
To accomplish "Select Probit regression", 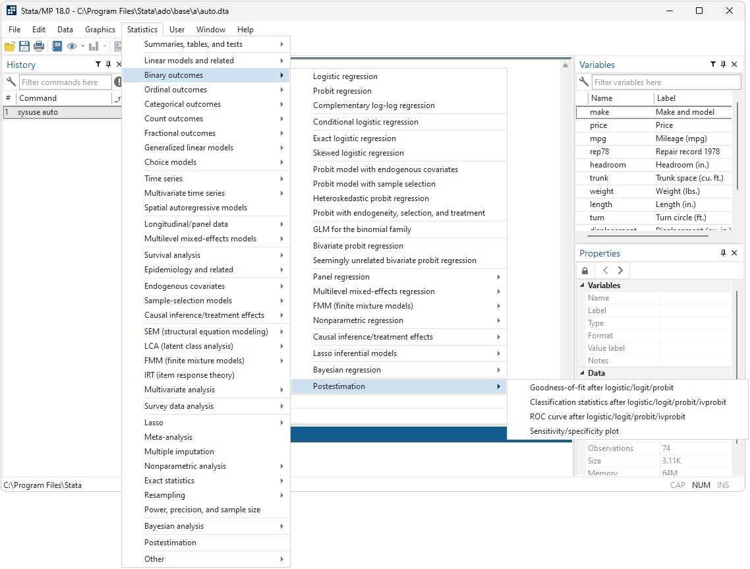I will click(399, 91).
